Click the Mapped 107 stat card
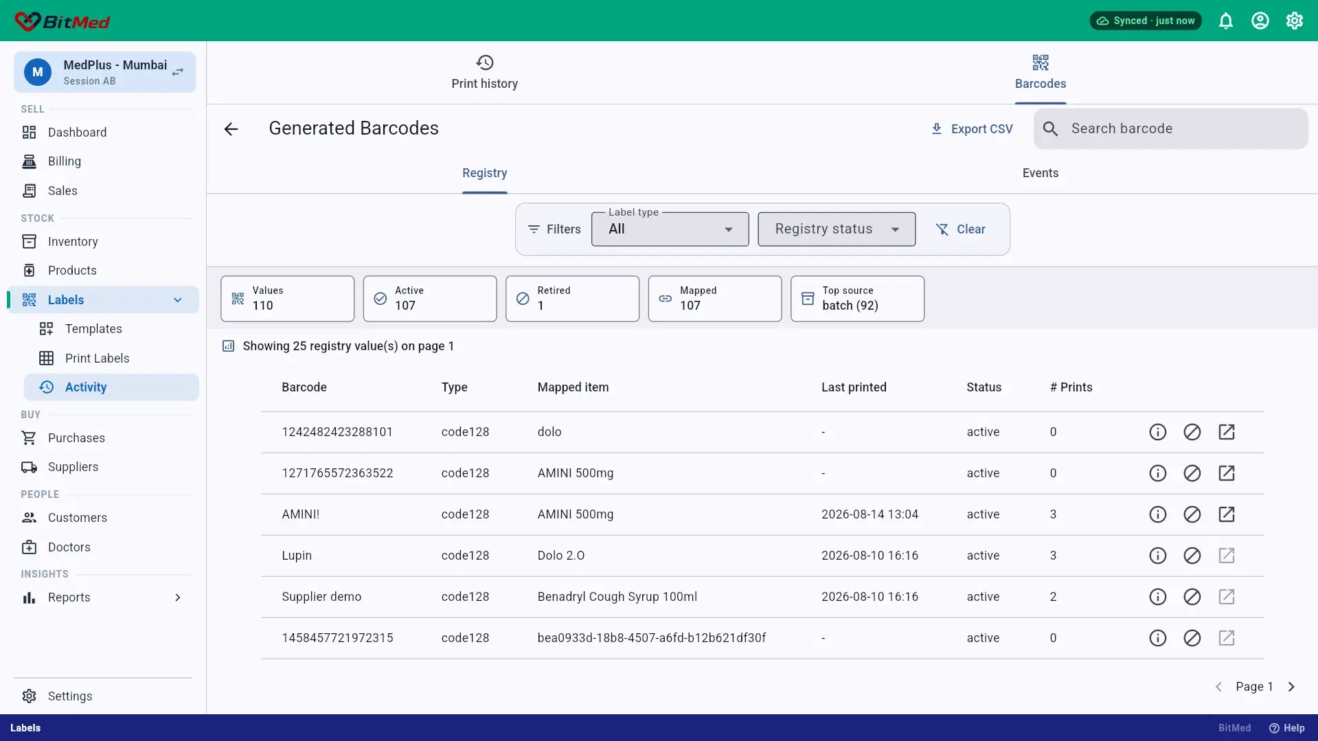1318x741 pixels. click(x=715, y=299)
